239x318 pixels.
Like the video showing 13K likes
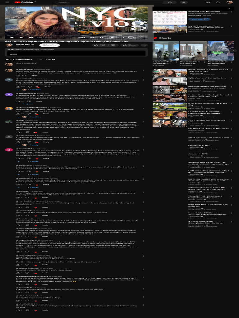point(99,45)
